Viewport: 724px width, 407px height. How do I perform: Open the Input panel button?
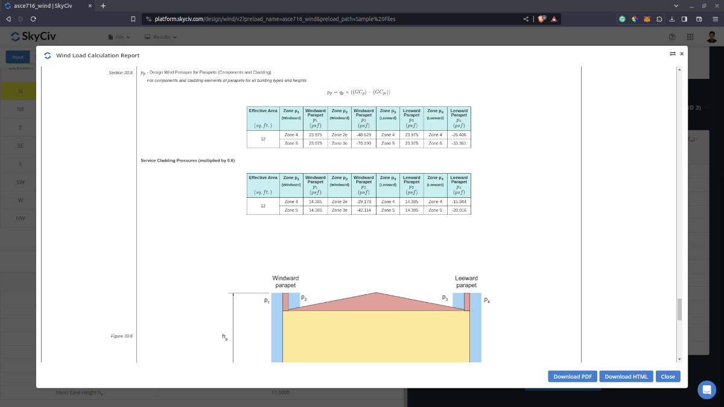point(17,56)
